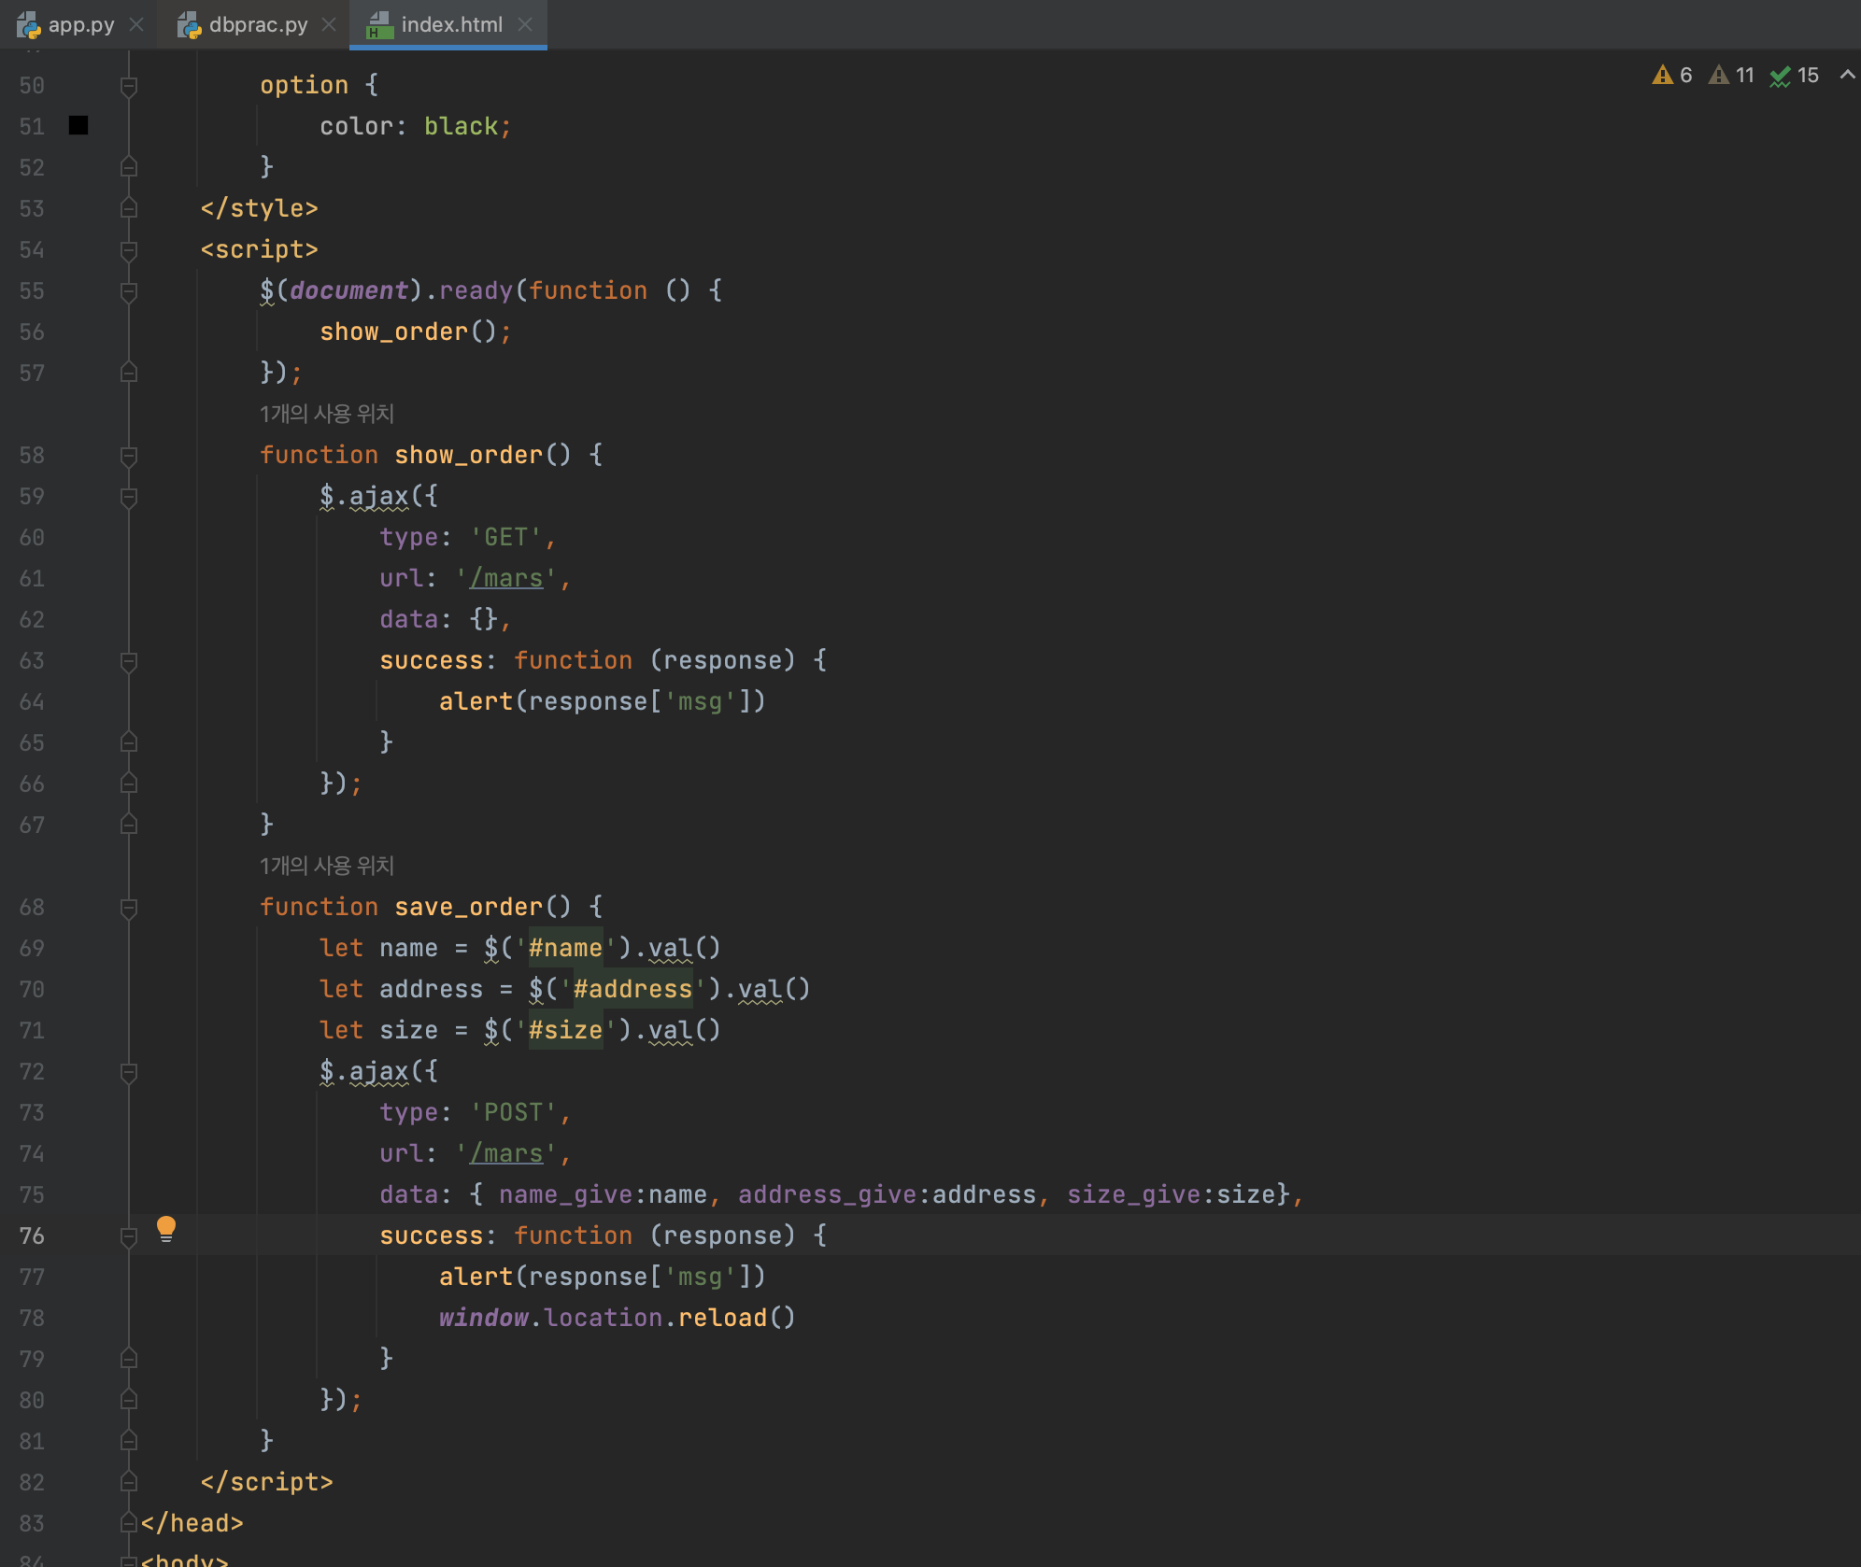Click the closing </style> tag text
The image size is (1861, 1567).
[x=259, y=208]
